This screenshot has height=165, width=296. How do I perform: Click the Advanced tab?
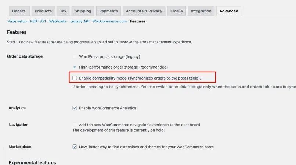coord(229,11)
